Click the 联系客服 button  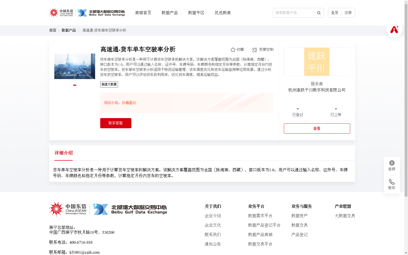[116, 123]
